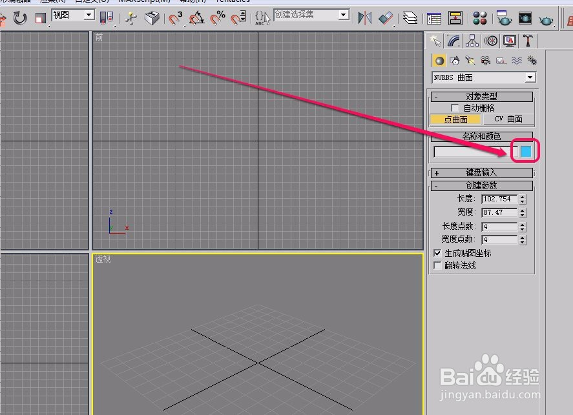Expand the 键盘输入 rollout
The image size is (573, 415).
[482, 172]
